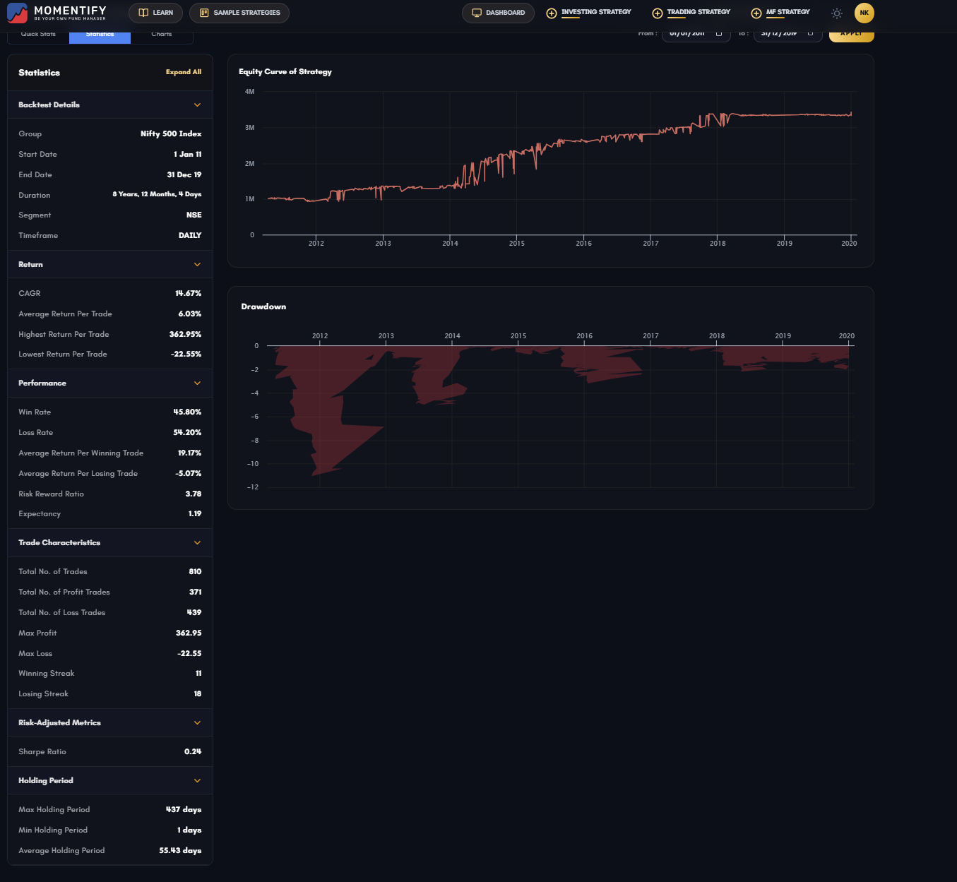This screenshot has width=957, height=882.
Task: Click the Duration value "8 Years, 12 Months, 4 Days"
Action: pos(157,194)
